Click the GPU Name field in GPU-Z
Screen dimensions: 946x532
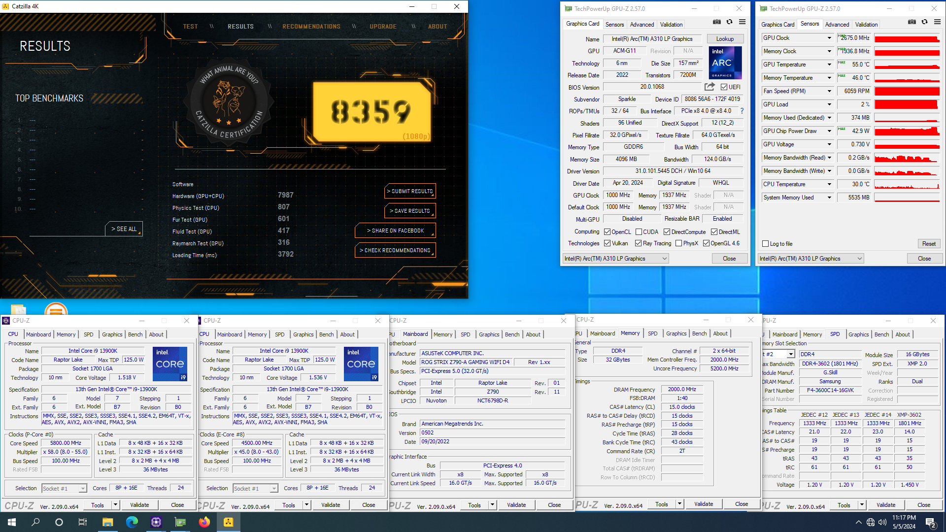coord(652,39)
